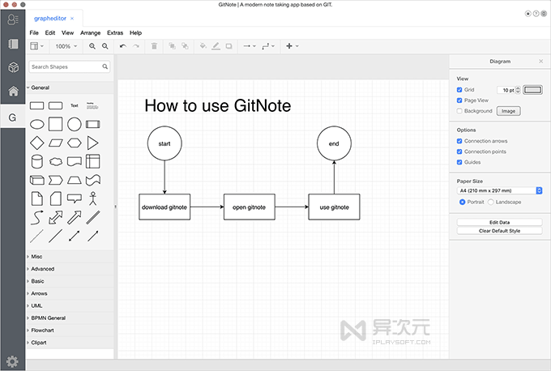
Task: Close the Diagram panel with X
Action: (x=540, y=61)
